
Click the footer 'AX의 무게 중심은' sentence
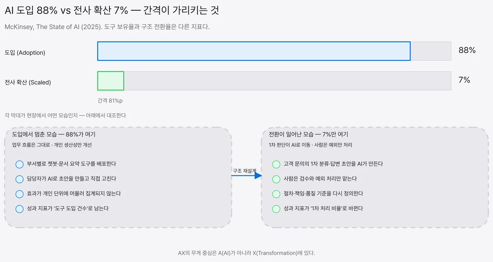coord(246,253)
